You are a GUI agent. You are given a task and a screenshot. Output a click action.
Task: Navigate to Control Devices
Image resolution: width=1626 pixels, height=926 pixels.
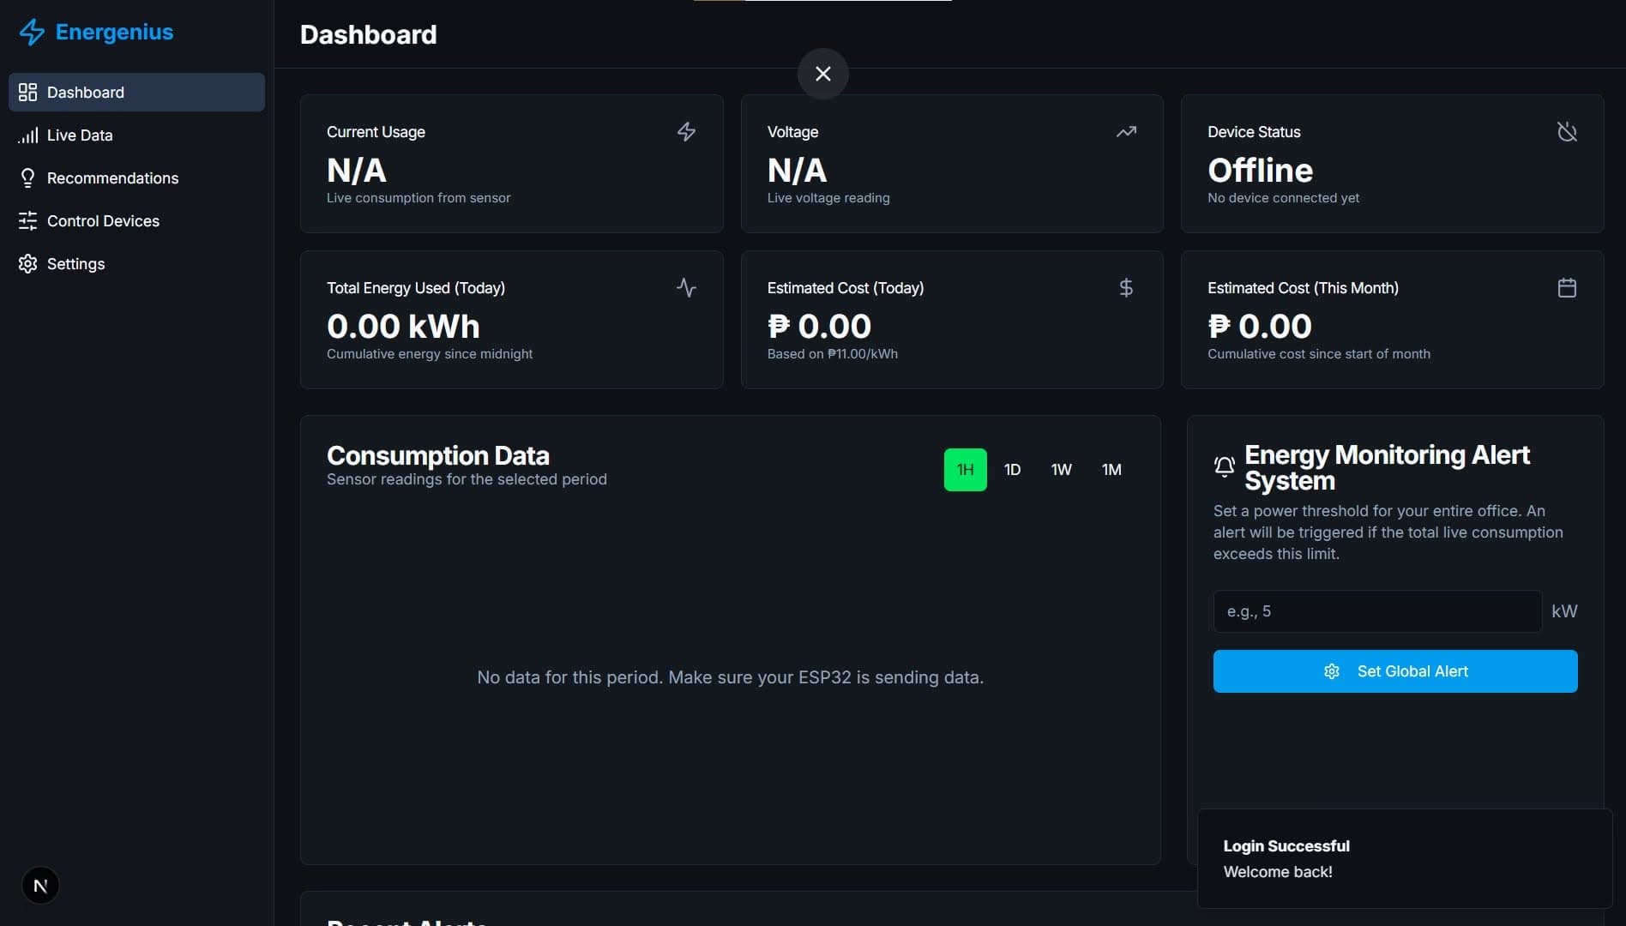[x=136, y=220]
